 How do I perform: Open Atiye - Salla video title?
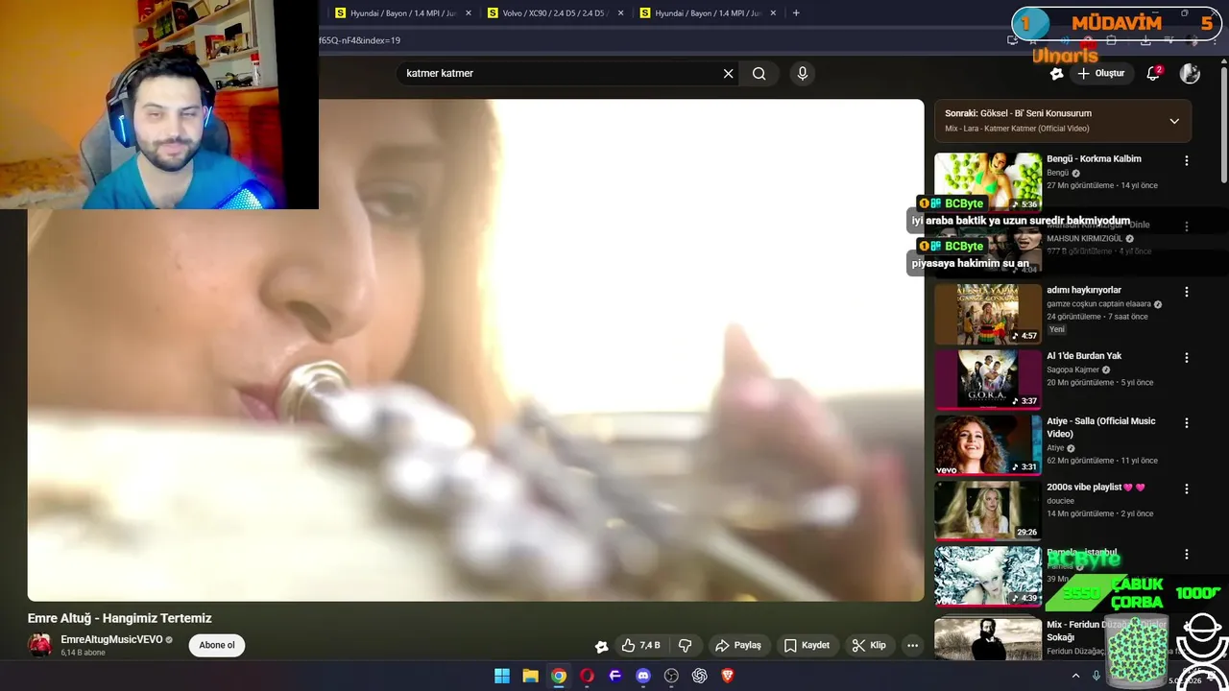click(1101, 427)
